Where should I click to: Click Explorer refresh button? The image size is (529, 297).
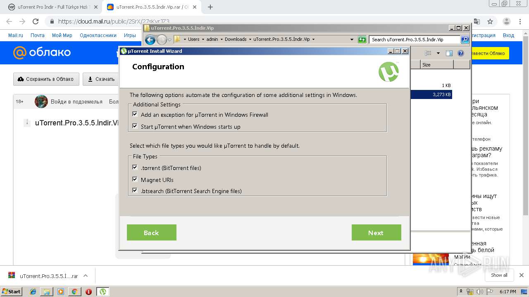pyautogui.click(x=362, y=40)
